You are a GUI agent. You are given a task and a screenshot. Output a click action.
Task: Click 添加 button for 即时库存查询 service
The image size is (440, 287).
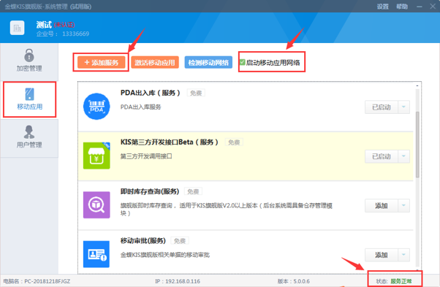382,206
